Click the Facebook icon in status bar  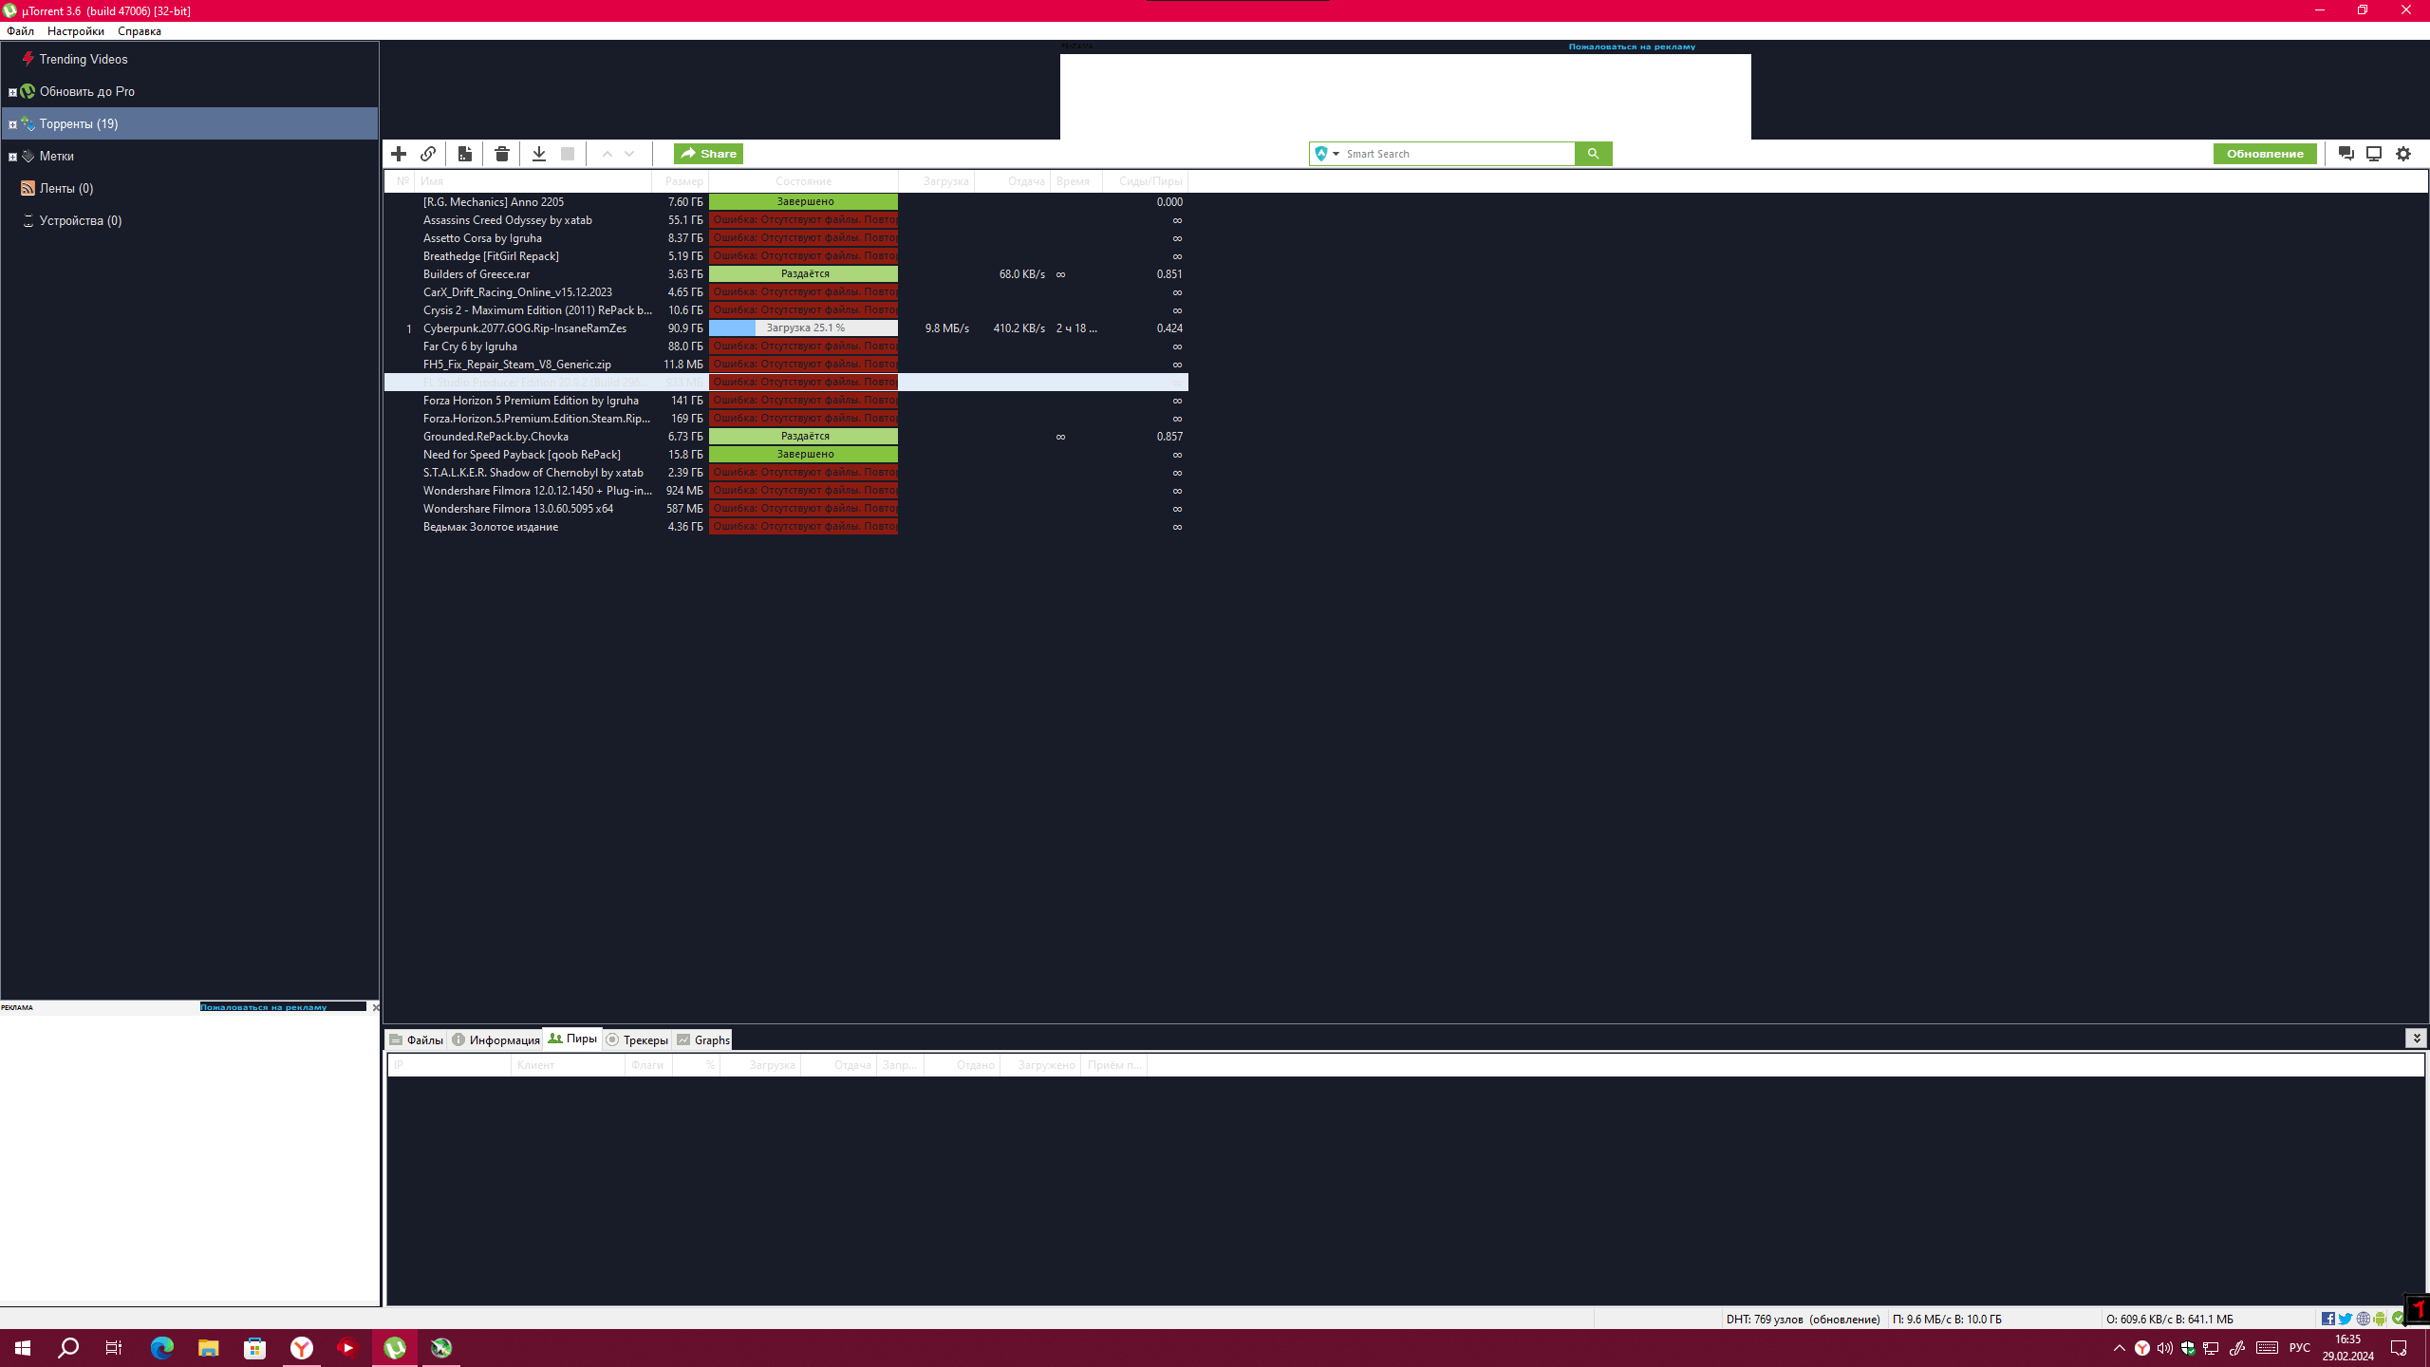click(x=2328, y=1319)
